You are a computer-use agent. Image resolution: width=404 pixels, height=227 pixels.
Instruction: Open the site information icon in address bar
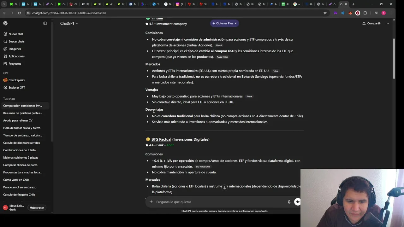(x=28, y=13)
